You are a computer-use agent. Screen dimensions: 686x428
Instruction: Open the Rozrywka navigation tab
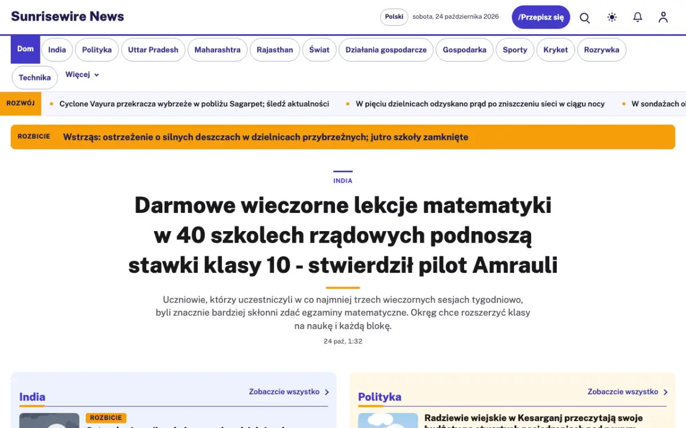pos(602,50)
